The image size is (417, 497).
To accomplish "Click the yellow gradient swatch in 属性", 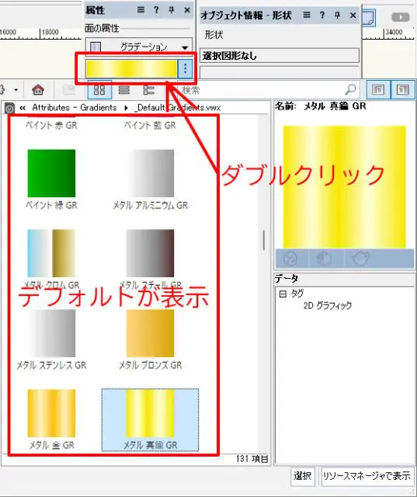I will (x=131, y=69).
